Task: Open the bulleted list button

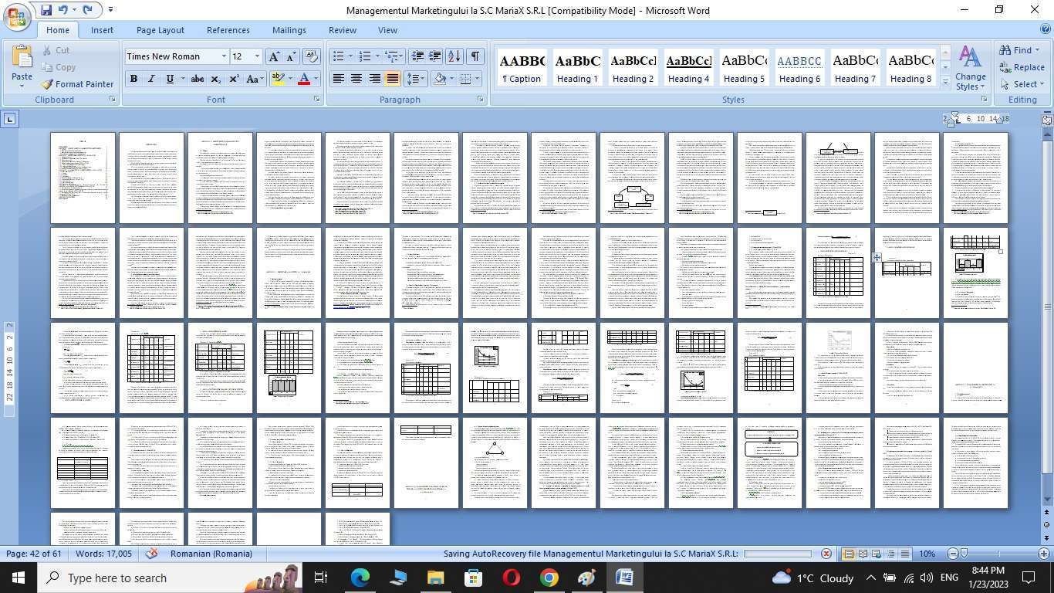Action: [338, 56]
